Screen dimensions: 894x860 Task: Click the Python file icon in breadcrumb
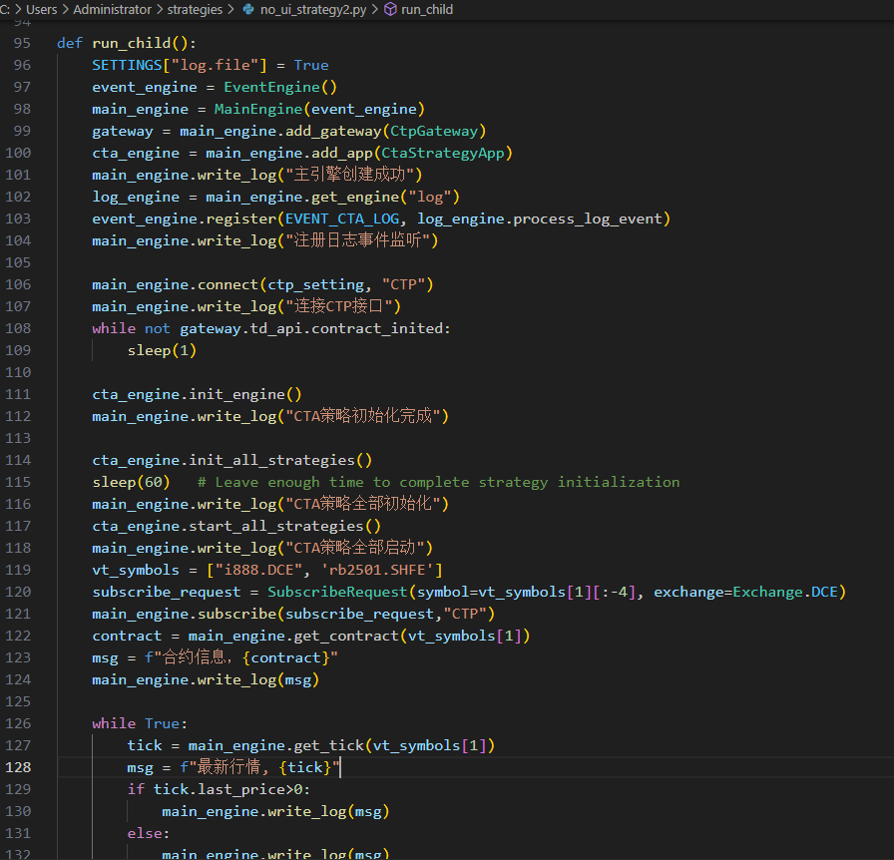pos(248,10)
